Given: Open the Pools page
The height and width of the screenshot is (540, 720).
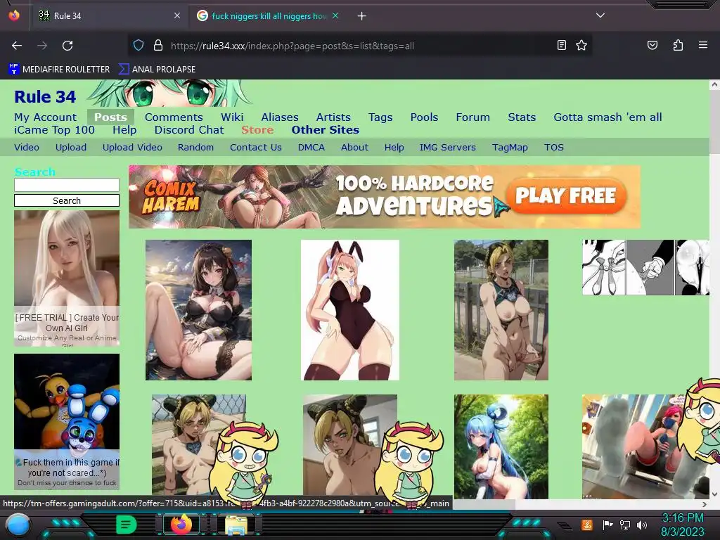Looking at the screenshot, I should point(424,117).
